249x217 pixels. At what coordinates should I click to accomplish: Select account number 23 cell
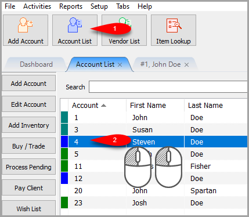tap(97, 203)
